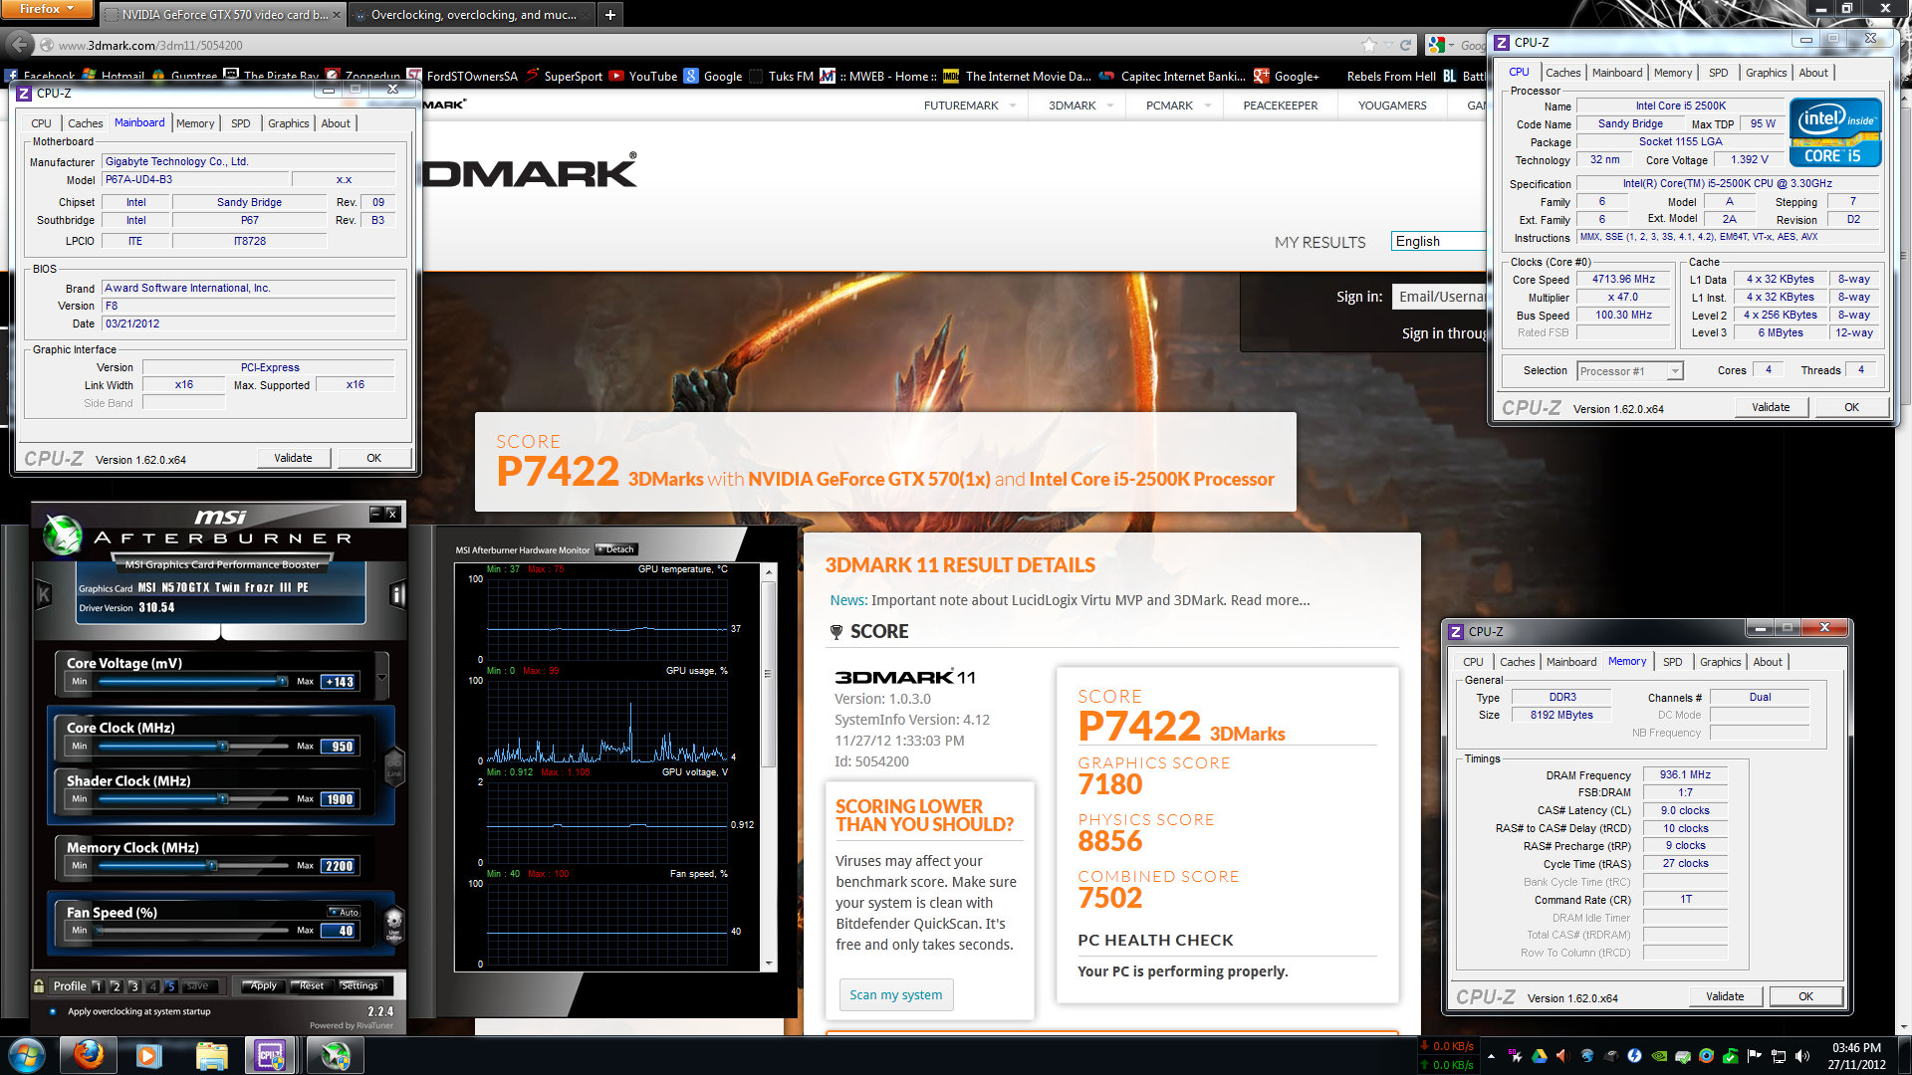1912x1075 pixels.
Task: Select Afterburner profile 2
Action: click(x=116, y=986)
